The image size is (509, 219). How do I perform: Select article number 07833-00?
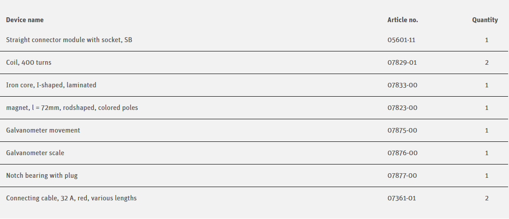pyautogui.click(x=402, y=85)
